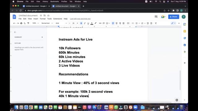Expand numbered list options arrow

tap(145, 23)
